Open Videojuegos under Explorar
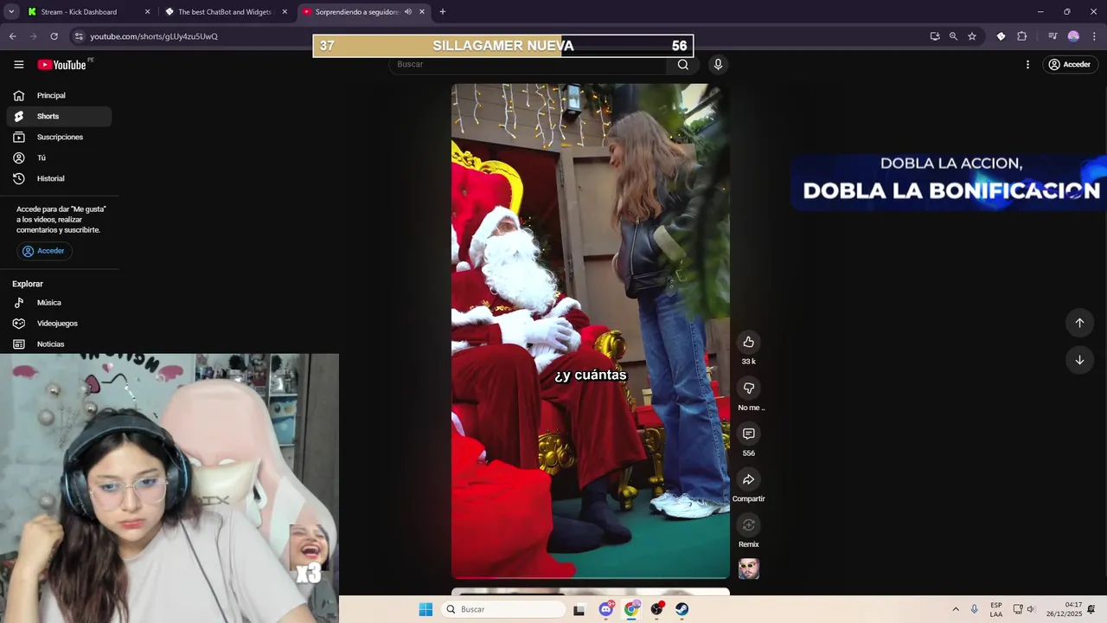The height and width of the screenshot is (623, 1107). (59, 324)
